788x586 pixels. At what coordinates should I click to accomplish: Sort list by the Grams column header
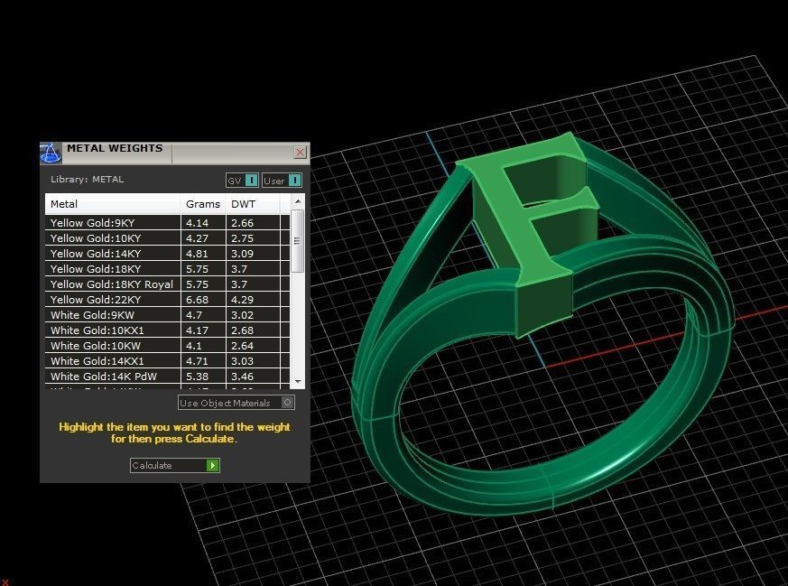click(202, 204)
